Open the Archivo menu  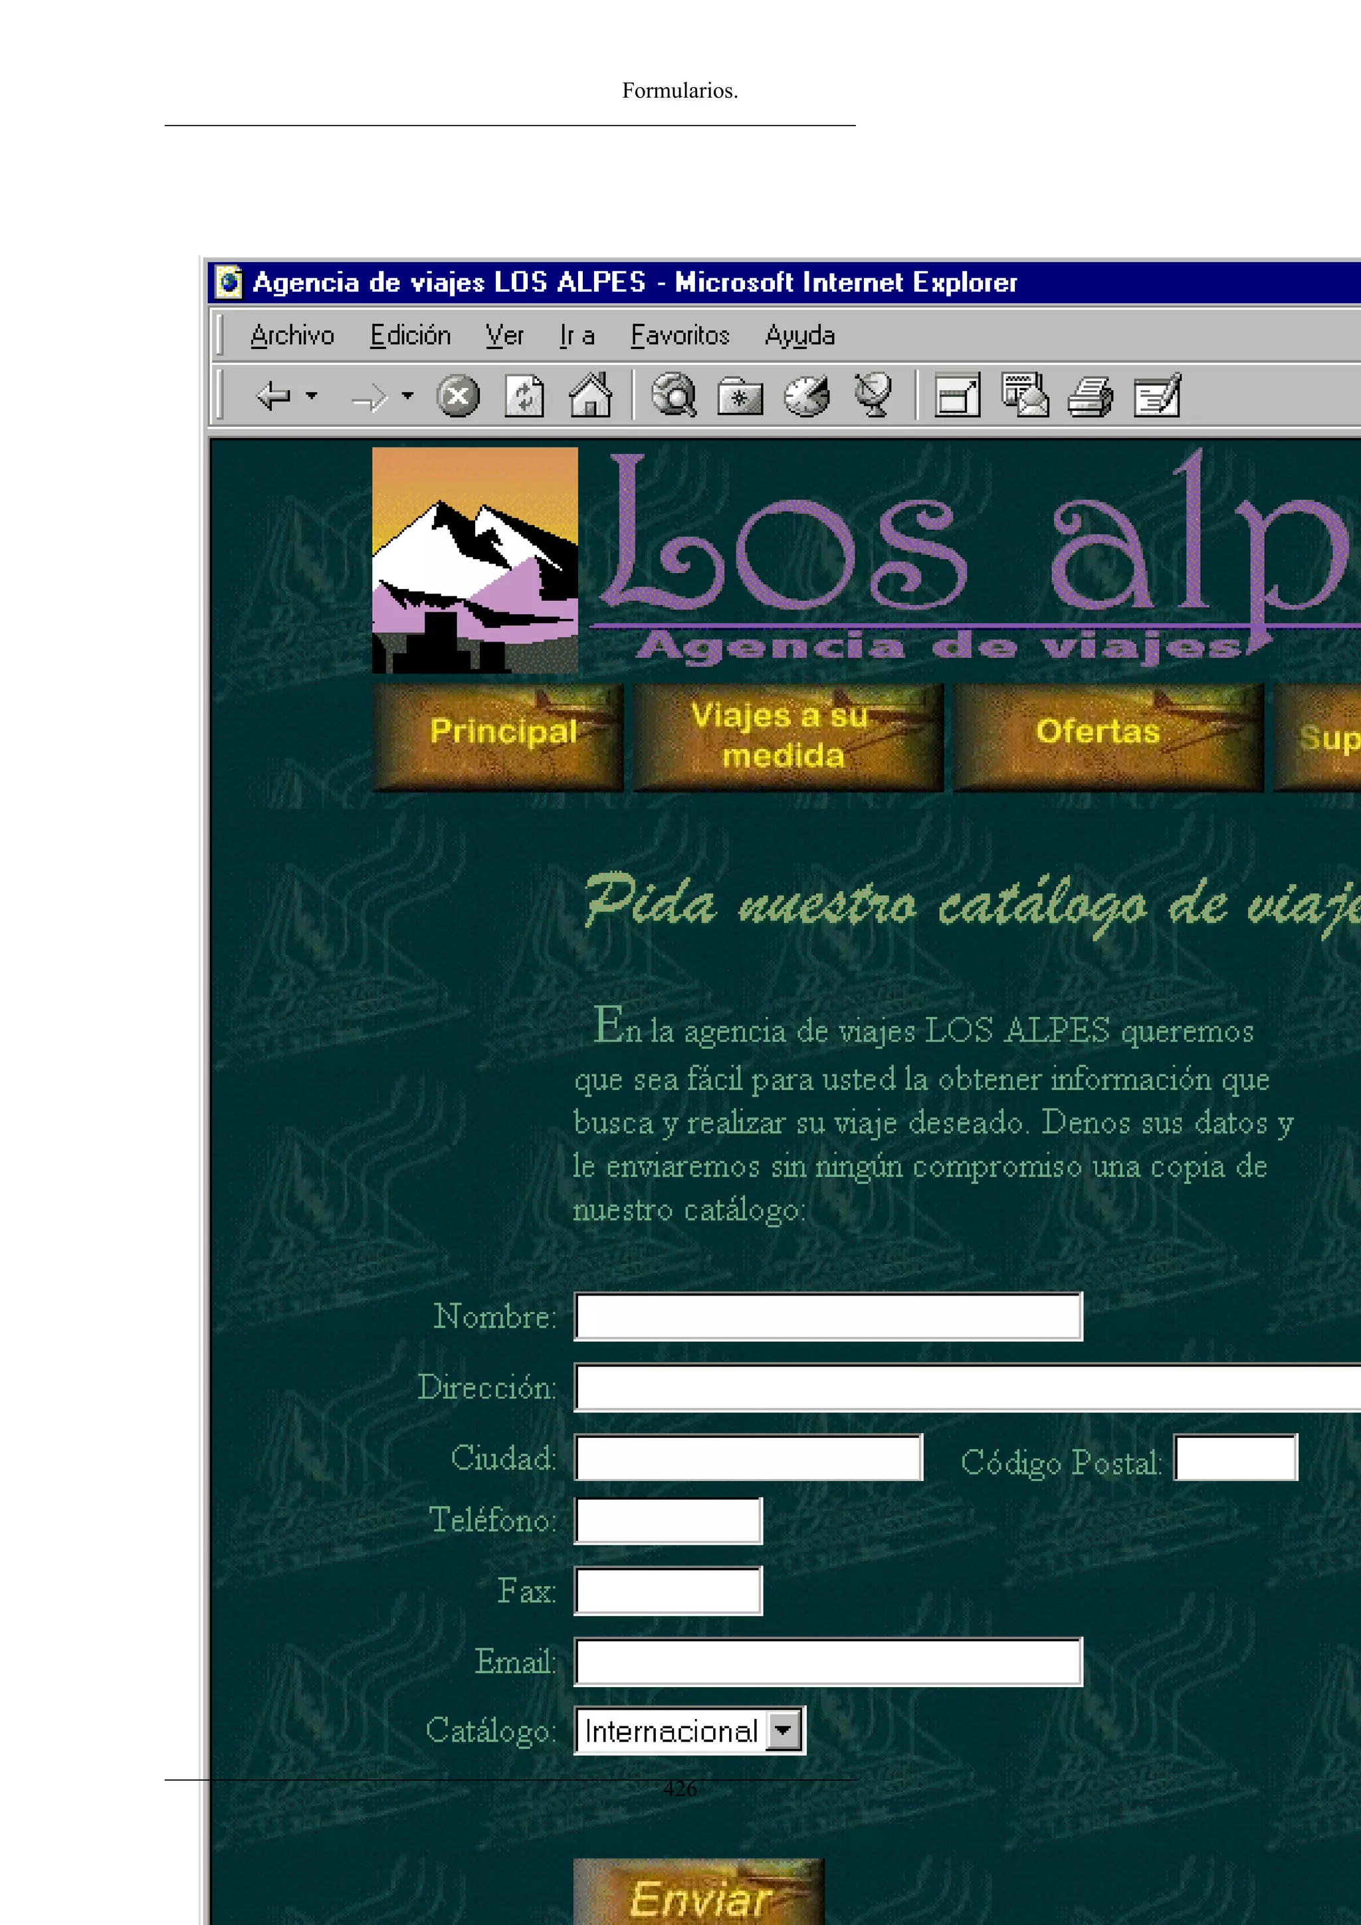click(292, 336)
